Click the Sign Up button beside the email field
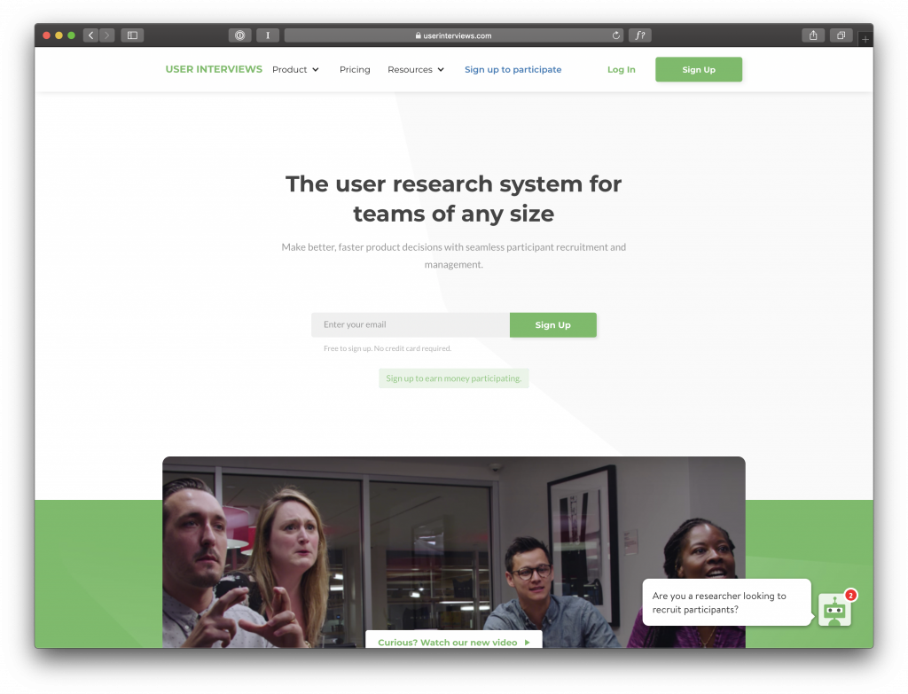 coord(553,324)
